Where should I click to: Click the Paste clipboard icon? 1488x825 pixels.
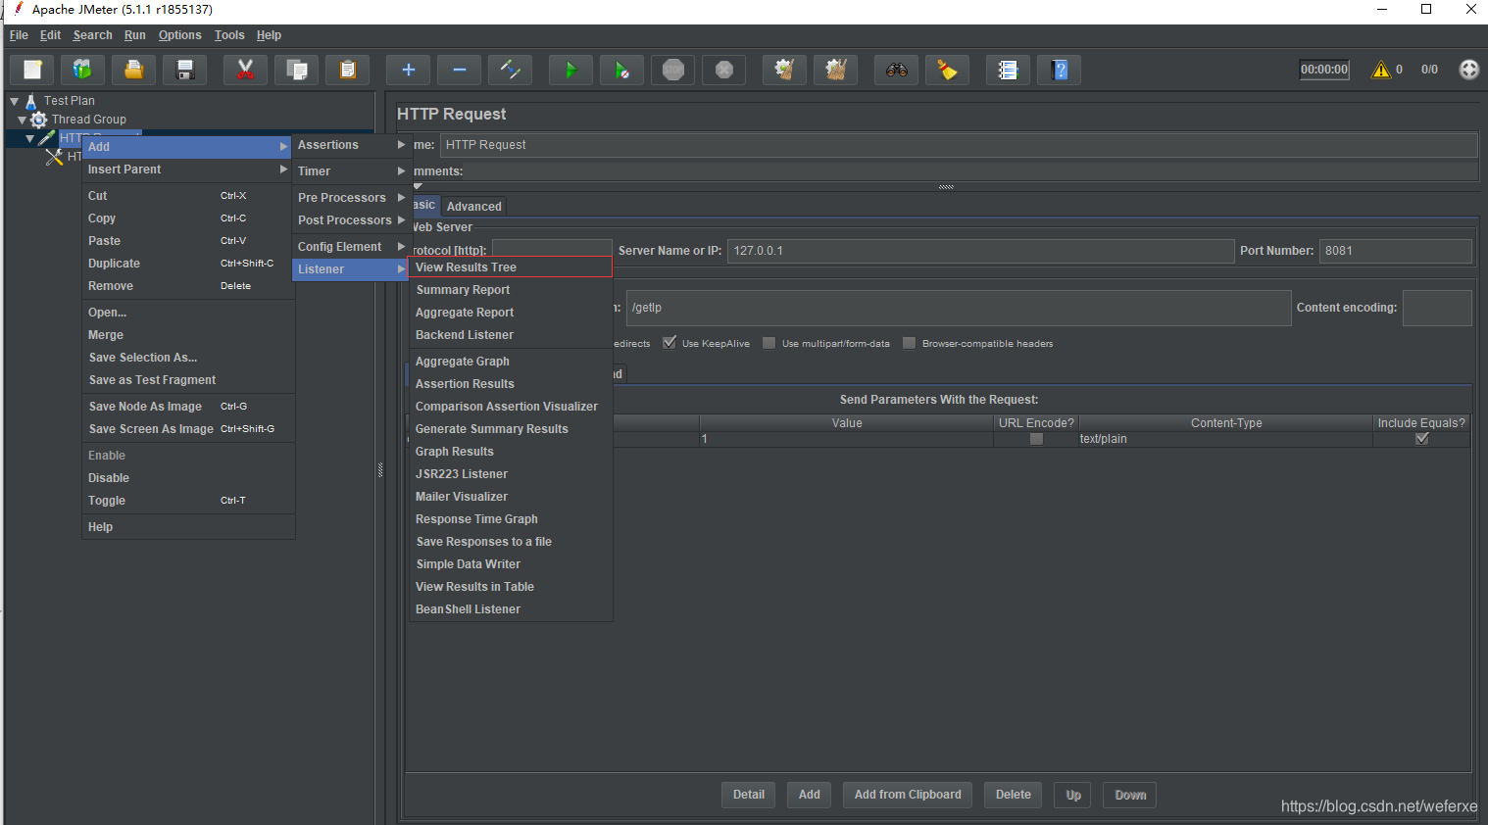(348, 70)
